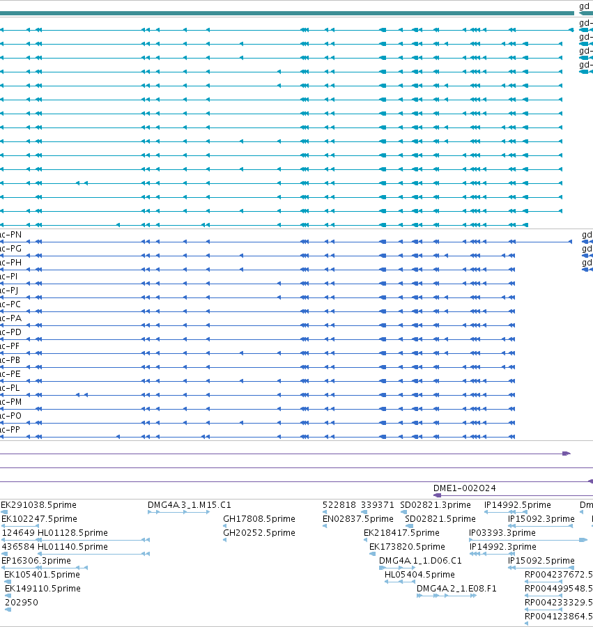
Task: Select the 436584 alignment label
Action: click(18, 547)
